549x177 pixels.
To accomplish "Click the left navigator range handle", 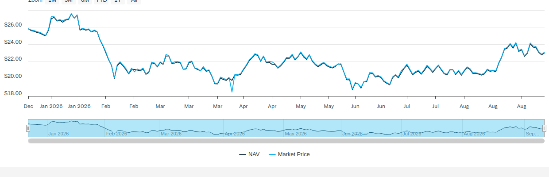I will pos(28,128).
